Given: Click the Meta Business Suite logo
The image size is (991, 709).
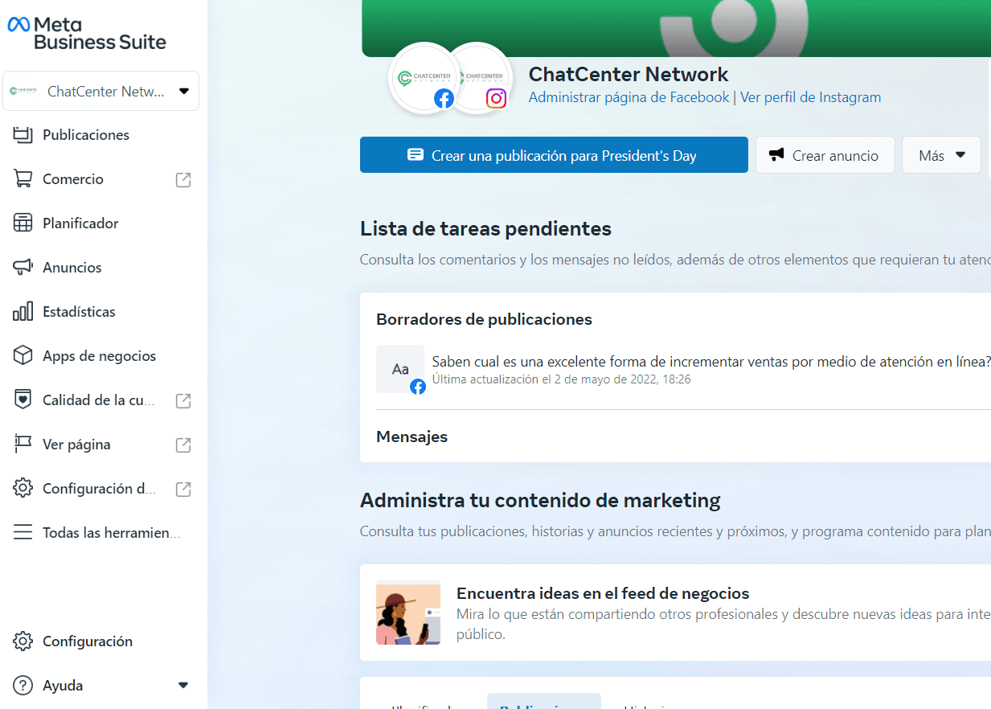Looking at the screenshot, I should pyautogui.click(x=87, y=34).
